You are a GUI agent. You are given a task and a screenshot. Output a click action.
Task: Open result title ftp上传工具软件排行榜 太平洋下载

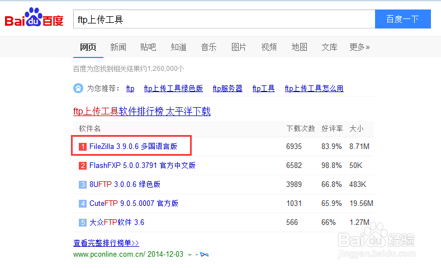142,112
